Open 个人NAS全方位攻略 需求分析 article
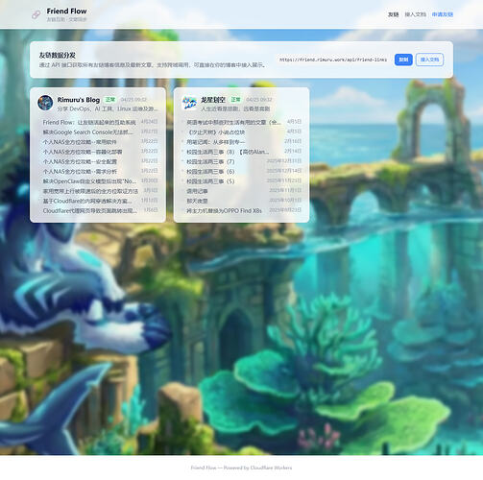This screenshot has width=483, height=480. coord(80,172)
